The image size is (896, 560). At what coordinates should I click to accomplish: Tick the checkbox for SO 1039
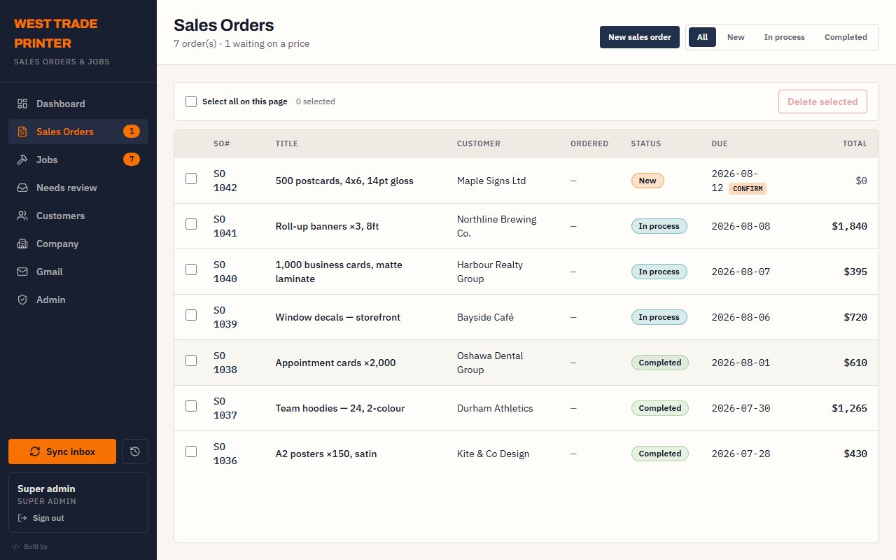click(x=191, y=315)
